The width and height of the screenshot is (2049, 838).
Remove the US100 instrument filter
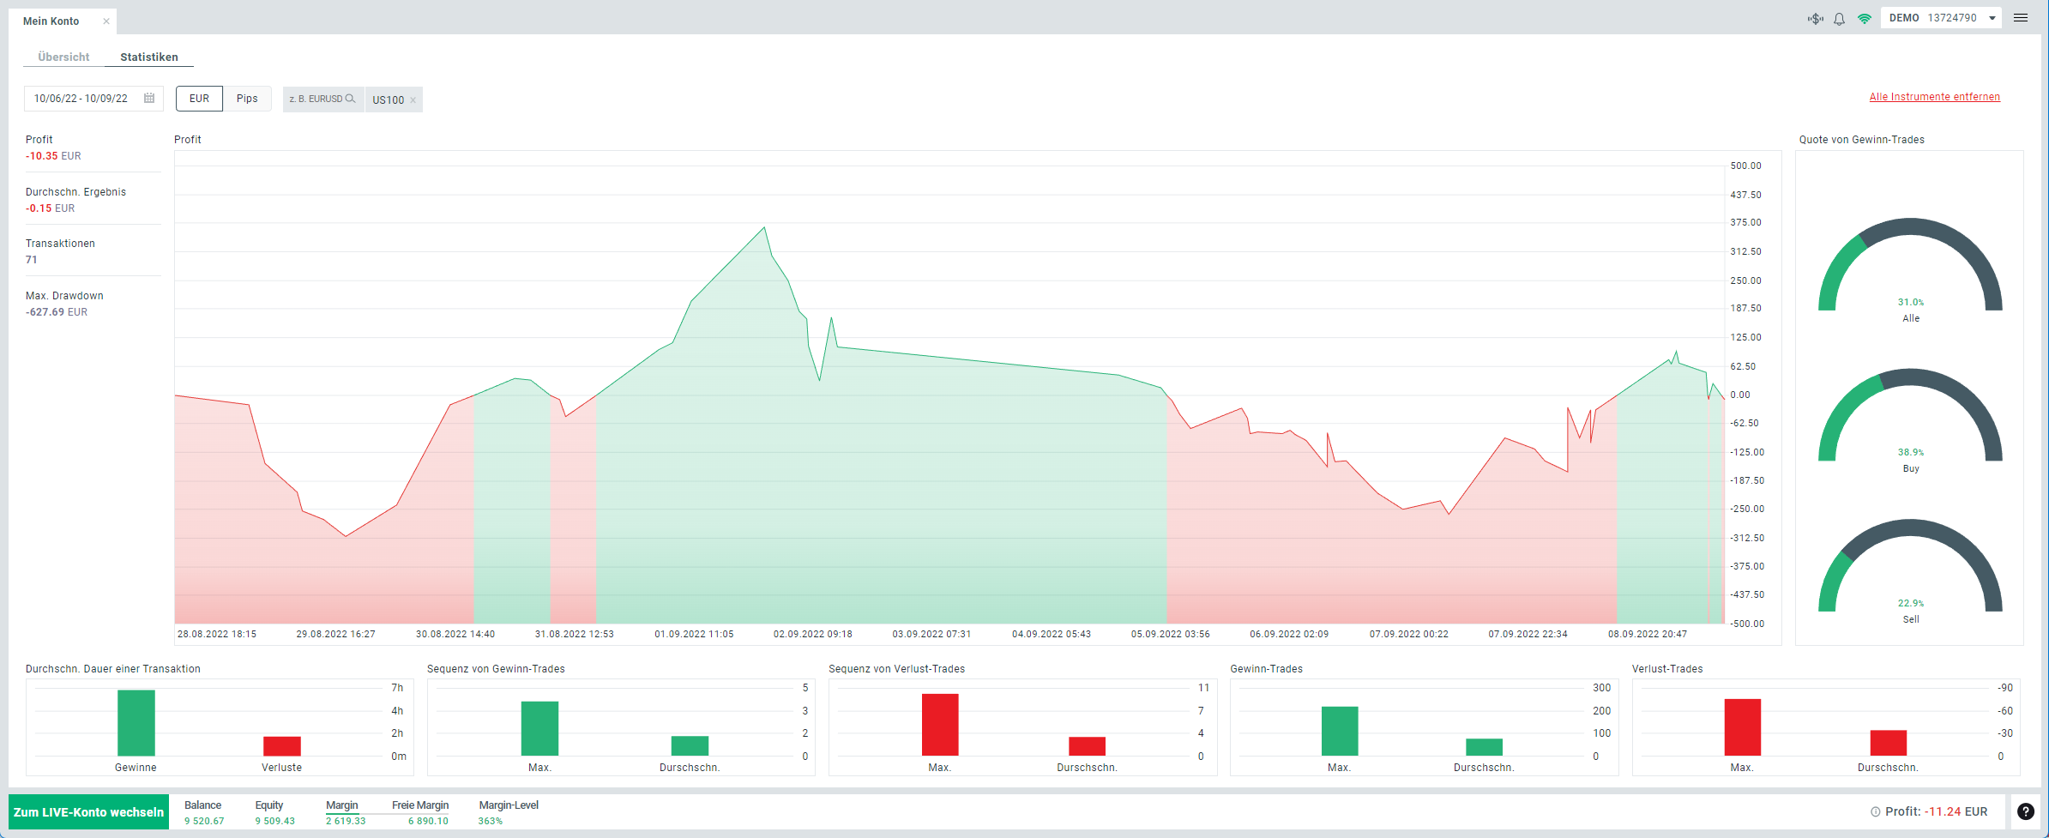[413, 100]
